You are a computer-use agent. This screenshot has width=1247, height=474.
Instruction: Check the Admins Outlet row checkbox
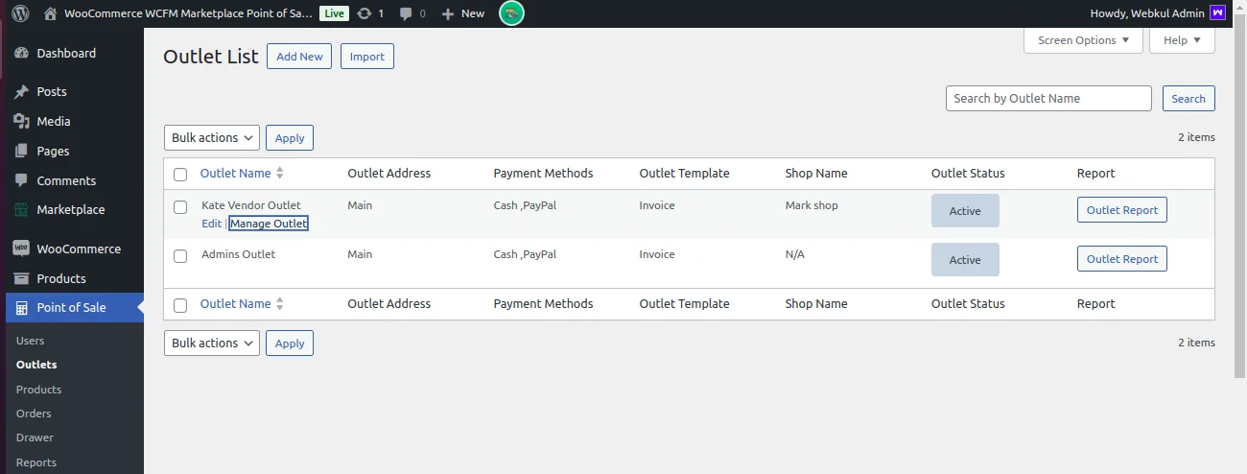tap(180, 256)
